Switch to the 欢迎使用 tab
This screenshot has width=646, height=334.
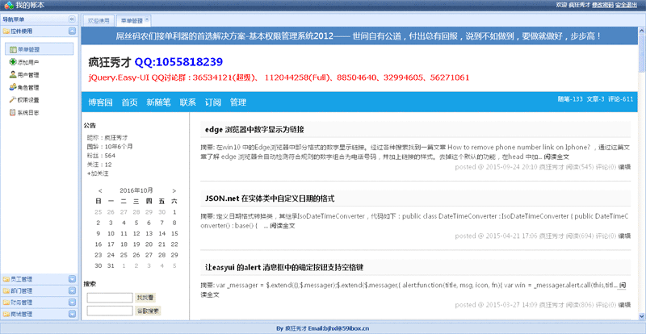(99, 19)
